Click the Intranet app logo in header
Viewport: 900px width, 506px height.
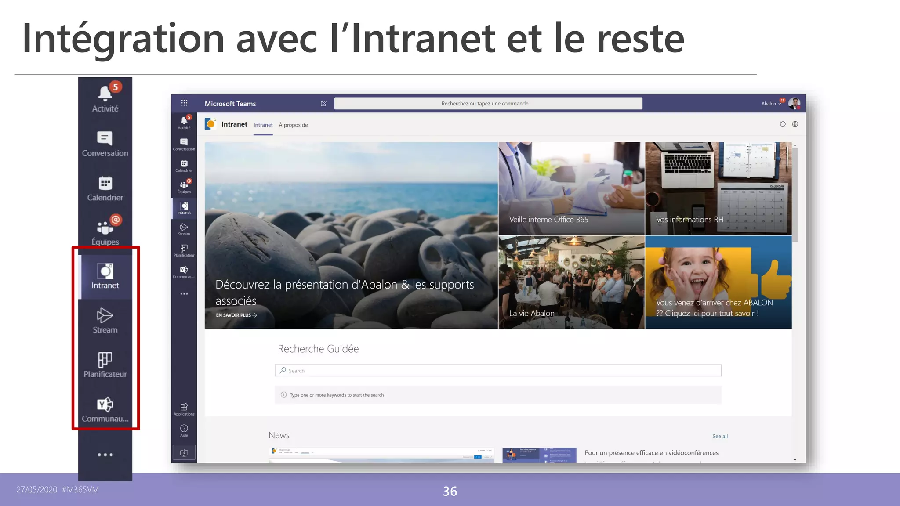(x=210, y=124)
